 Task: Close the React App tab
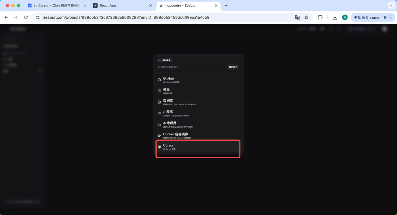tap(151, 6)
